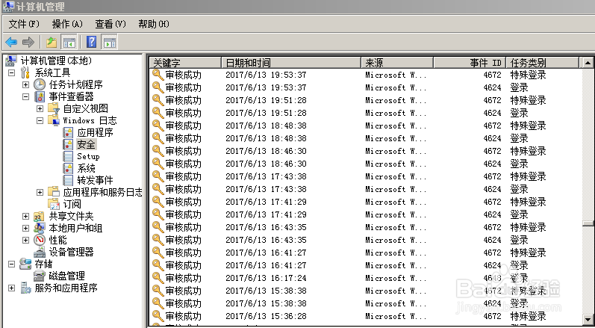595x328 pixels.
Task: Select the event dated 2017/6/13 16:17:24
Action: 367,278
